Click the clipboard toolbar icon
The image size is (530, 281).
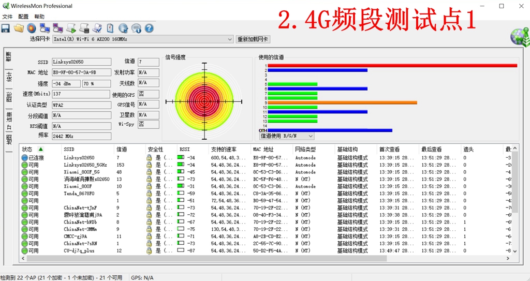point(110,28)
